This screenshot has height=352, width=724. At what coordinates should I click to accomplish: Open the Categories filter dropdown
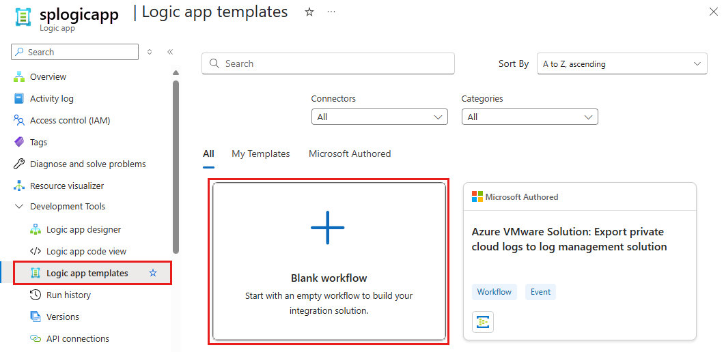(x=529, y=117)
